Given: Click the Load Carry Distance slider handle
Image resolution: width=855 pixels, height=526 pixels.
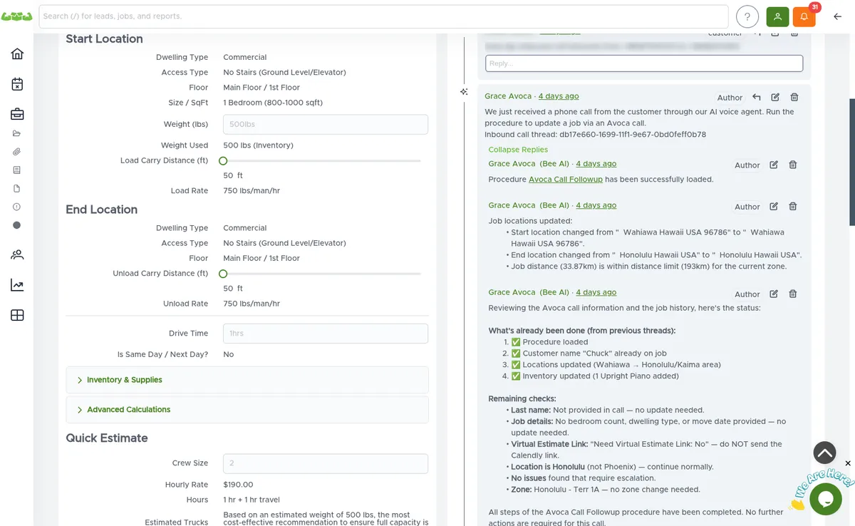Looking at the screenshot, I should click(x=223, y=161).
